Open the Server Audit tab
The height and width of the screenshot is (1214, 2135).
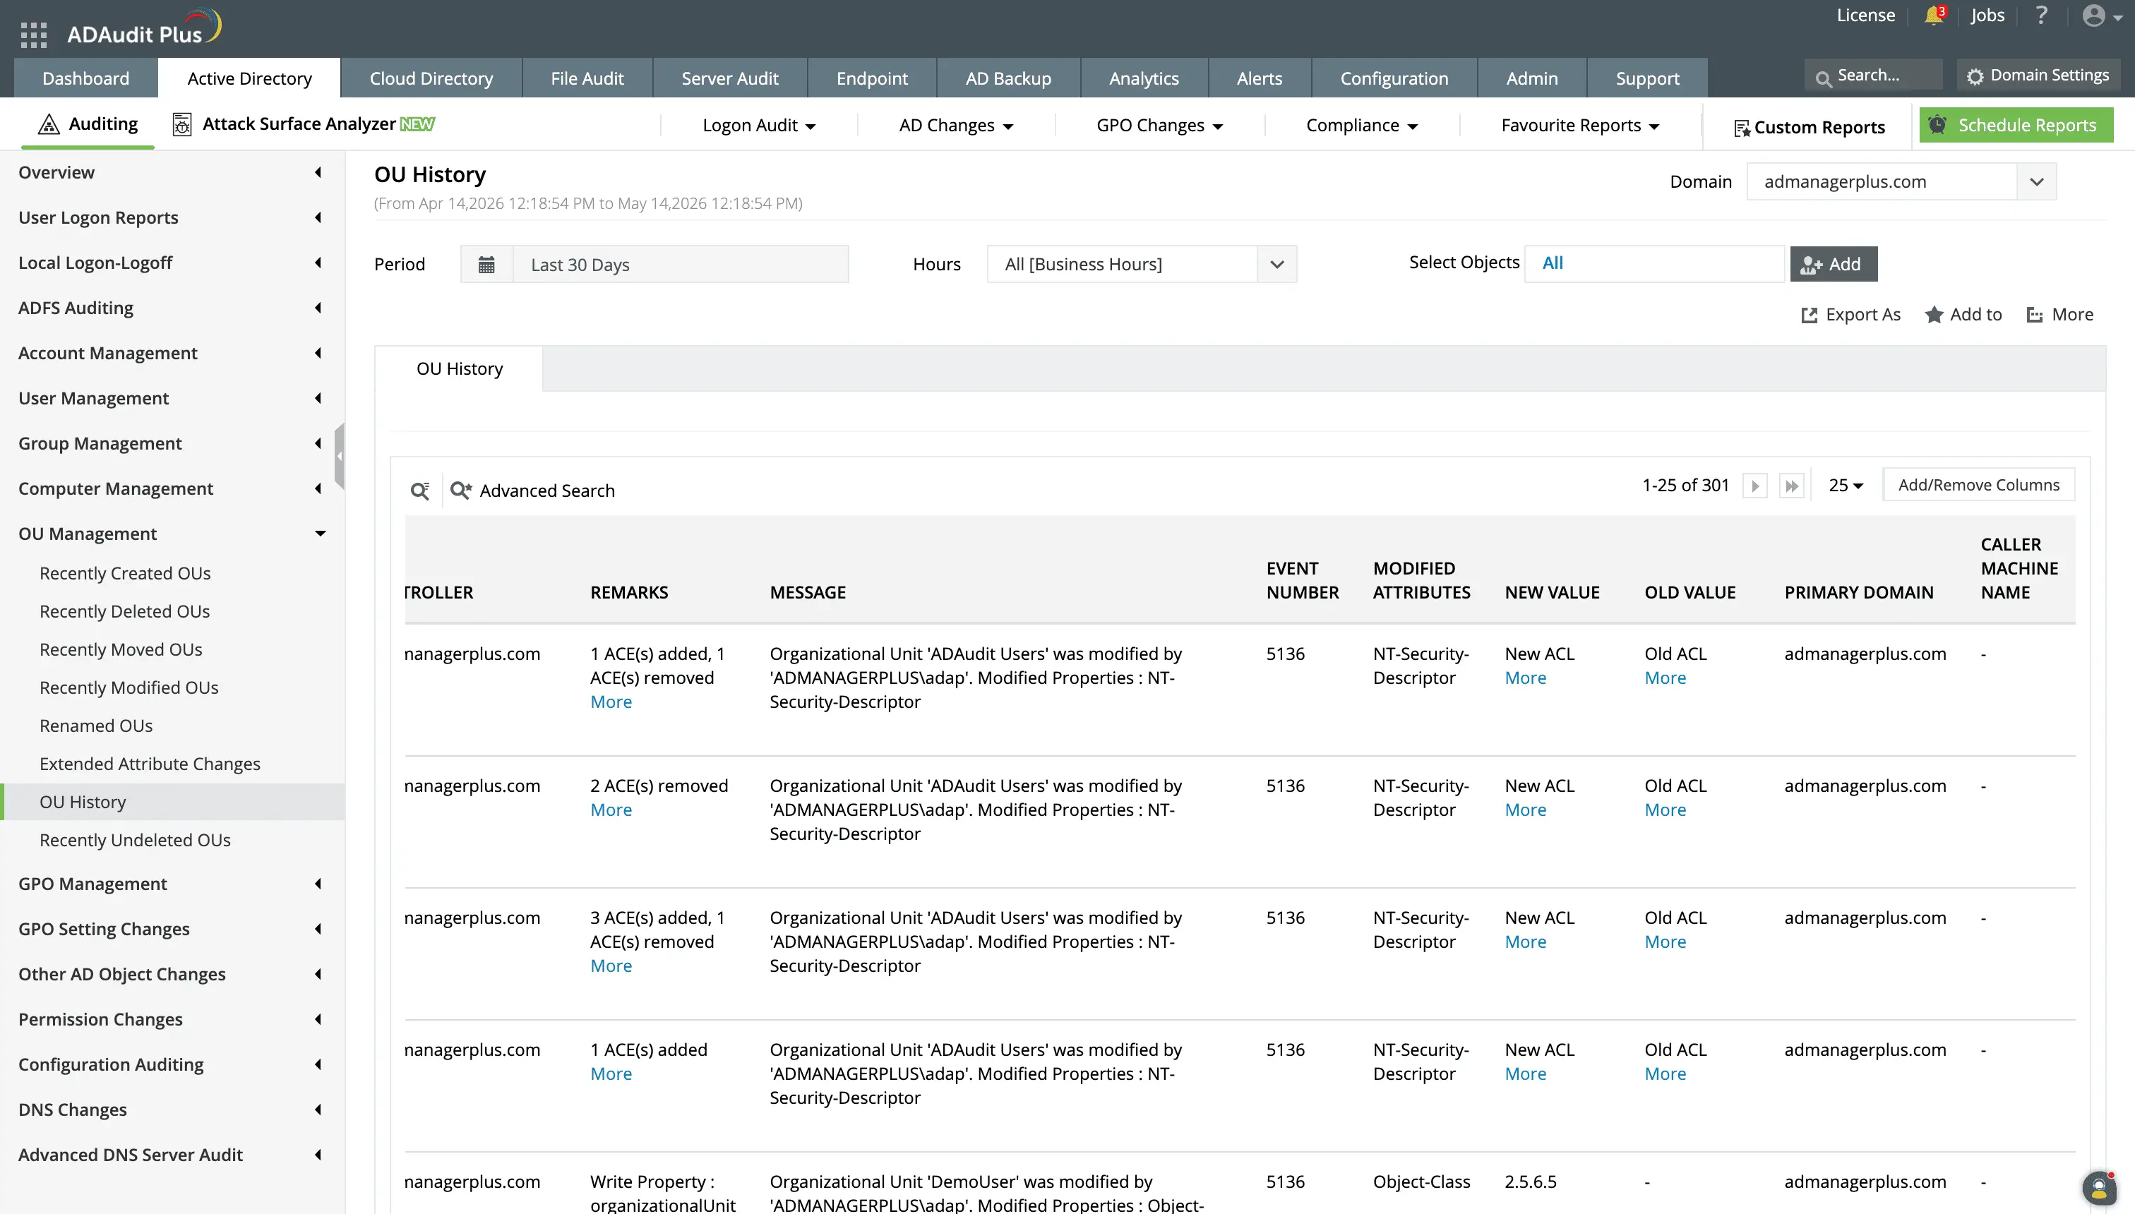pos(730,78)
